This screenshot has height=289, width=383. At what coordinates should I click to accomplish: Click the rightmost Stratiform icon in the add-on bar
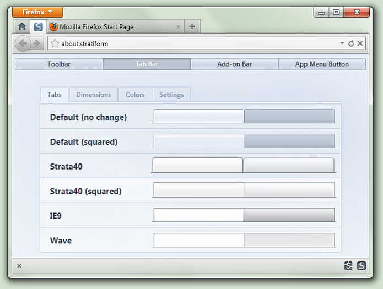click(362, 266)
